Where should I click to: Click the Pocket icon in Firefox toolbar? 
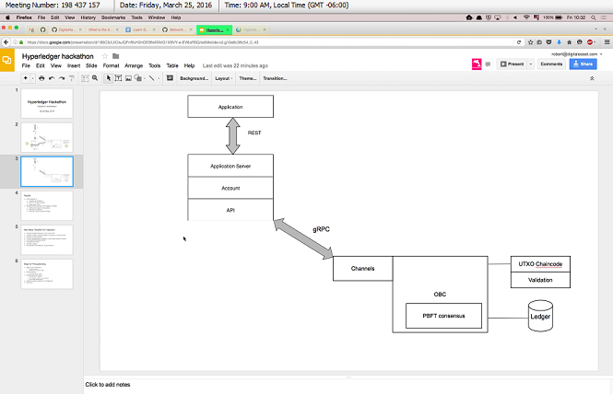click(x=548, y=42)
